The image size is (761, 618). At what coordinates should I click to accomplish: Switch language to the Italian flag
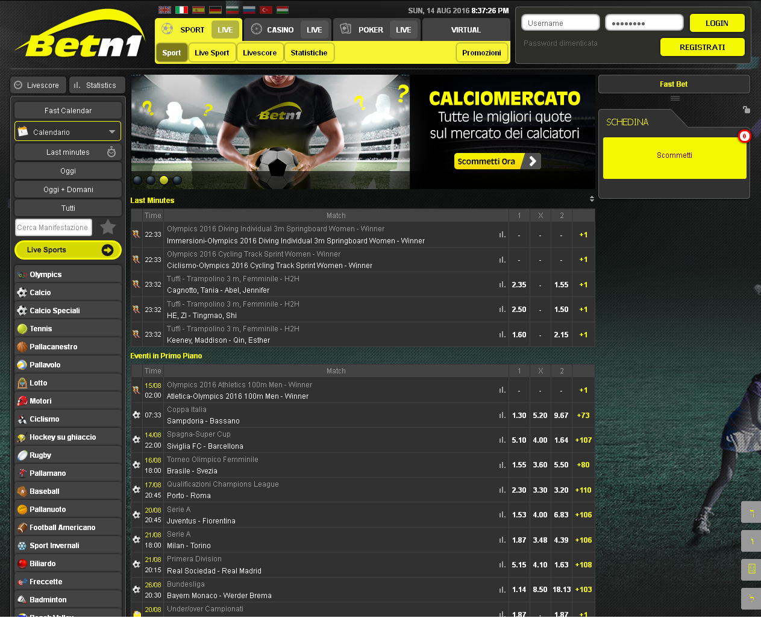181,10
